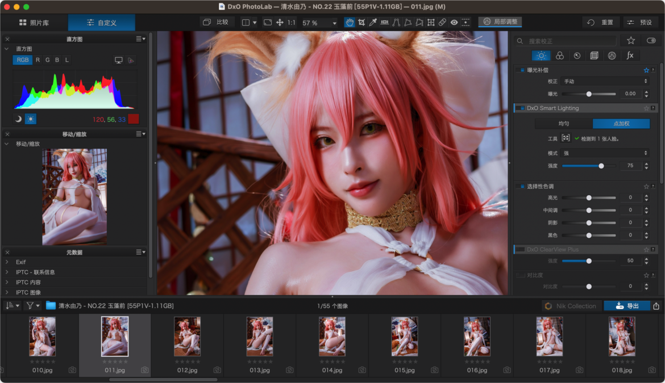Open the Color corrections tab icon
This screenshot has height=383, width=665.
(x=560, y=56)
